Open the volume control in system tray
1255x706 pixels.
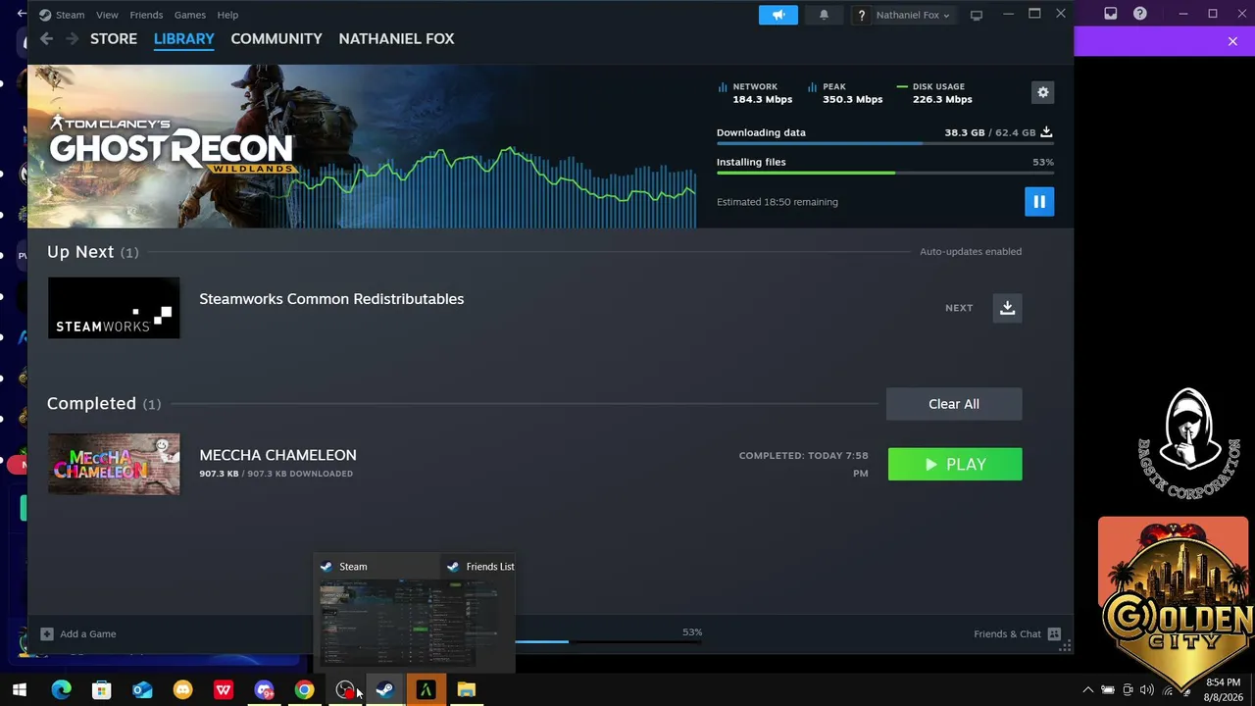point(1147,690)
